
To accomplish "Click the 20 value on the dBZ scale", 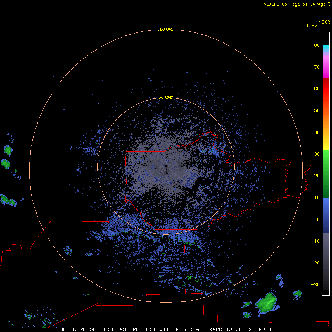I will [317, 176].
